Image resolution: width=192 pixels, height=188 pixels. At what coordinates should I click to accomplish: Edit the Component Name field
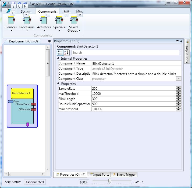tap(136, 63)
